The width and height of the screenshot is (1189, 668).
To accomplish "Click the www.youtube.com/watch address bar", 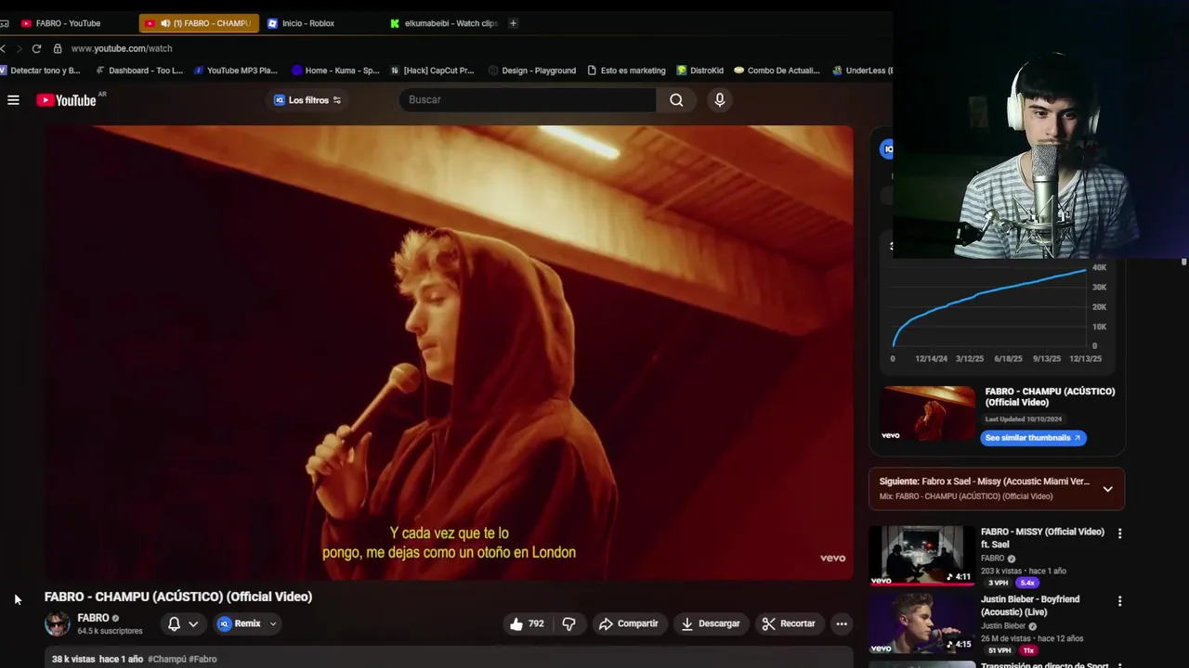I will coord(122,48).
